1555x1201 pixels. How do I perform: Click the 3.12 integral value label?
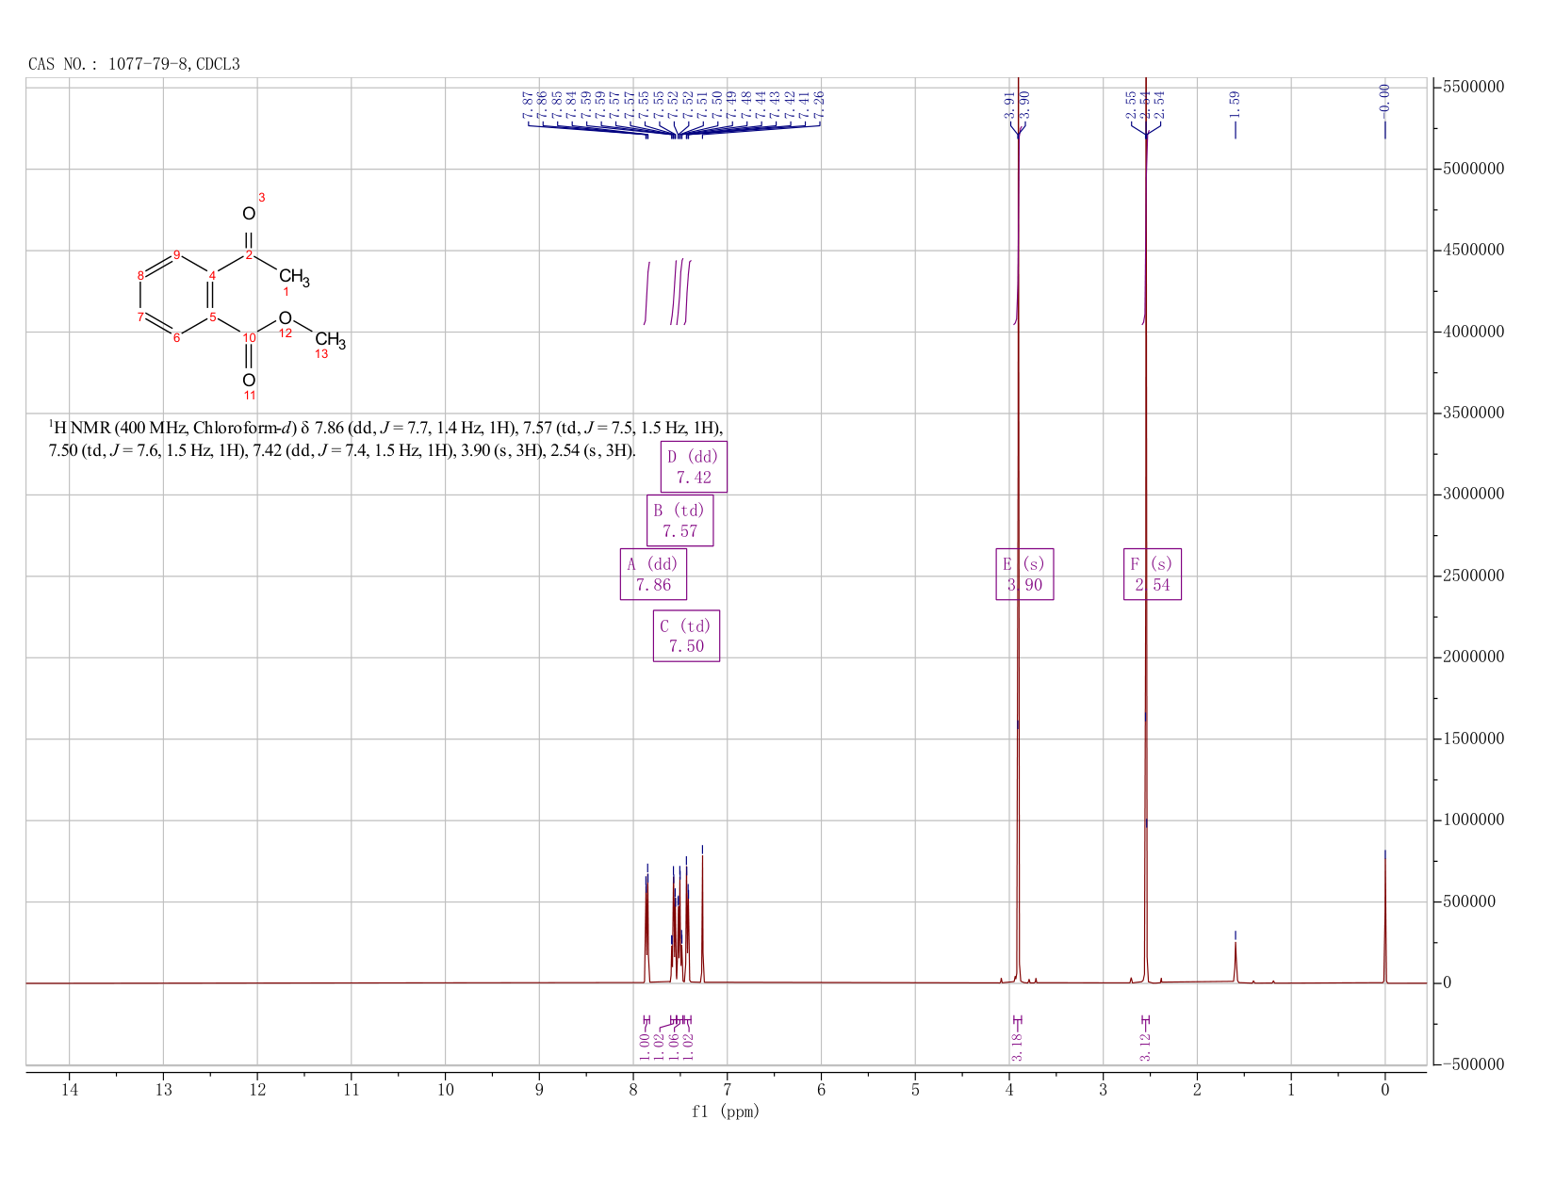1145,1047
